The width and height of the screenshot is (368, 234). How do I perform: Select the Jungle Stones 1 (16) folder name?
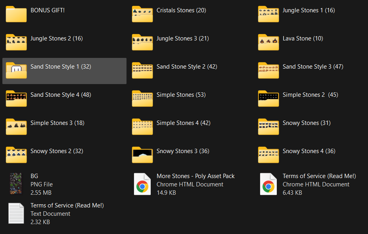click(x=309, y=10)
